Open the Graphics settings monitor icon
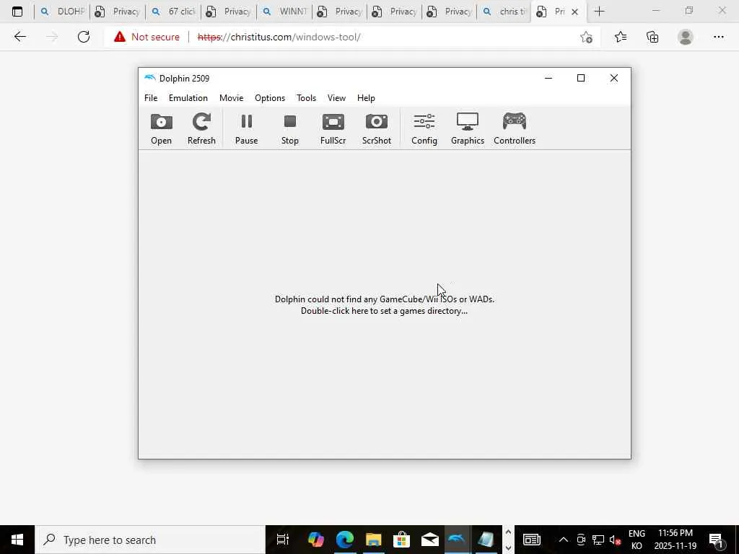Screen dimensions: 739x554 468,128
